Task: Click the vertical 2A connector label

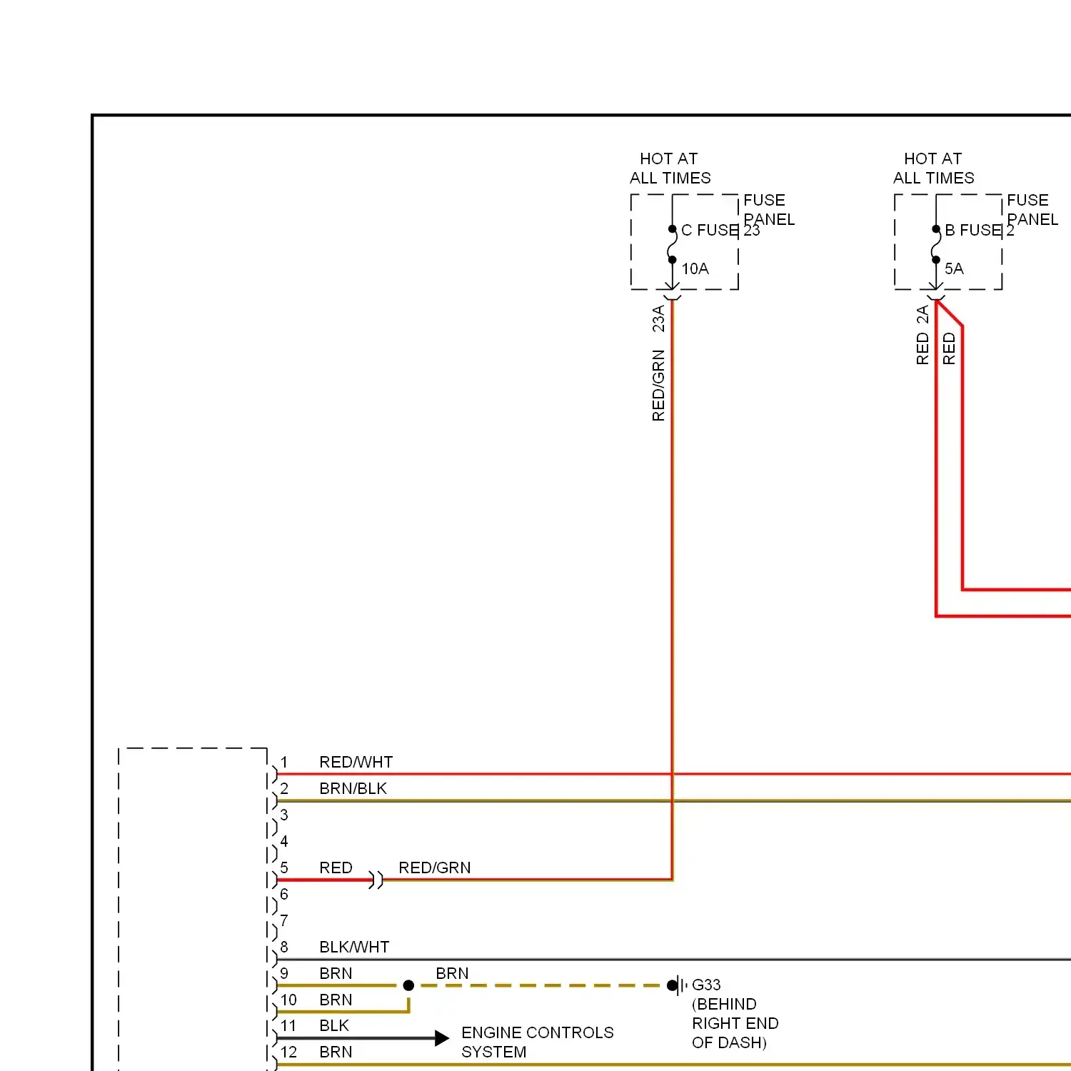Action: [x=922, y=314]
